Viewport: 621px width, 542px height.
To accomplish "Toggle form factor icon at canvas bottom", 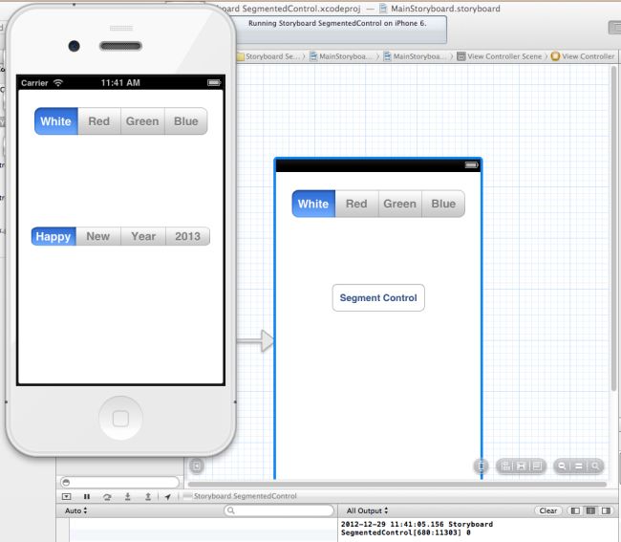I will pyautogui.click(x=482, y=466).
